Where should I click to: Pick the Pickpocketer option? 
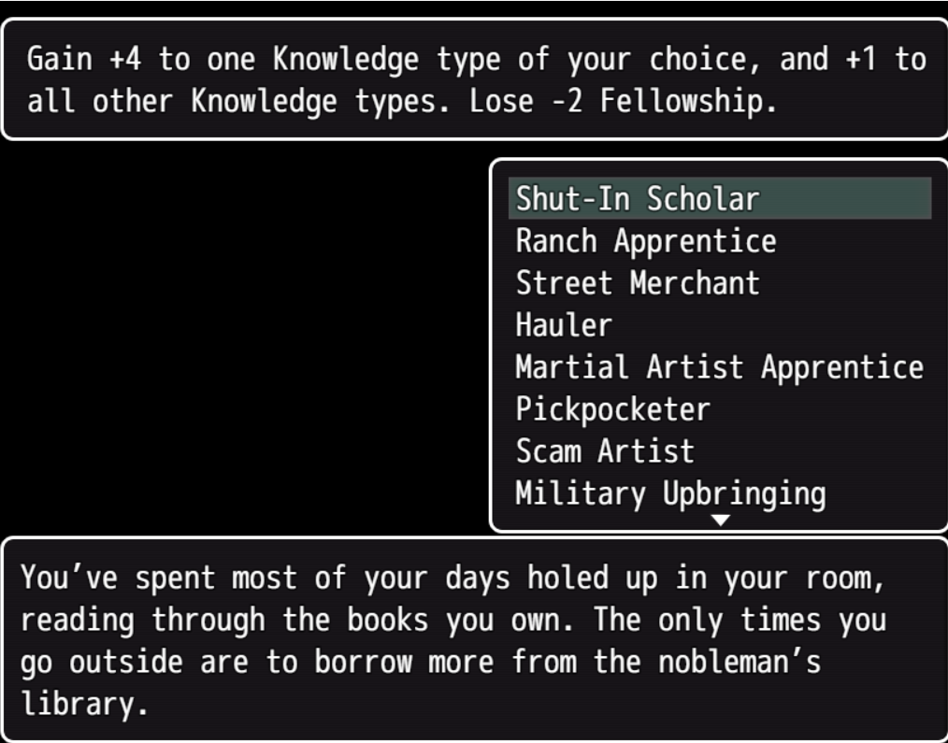[x=612, y=409]
